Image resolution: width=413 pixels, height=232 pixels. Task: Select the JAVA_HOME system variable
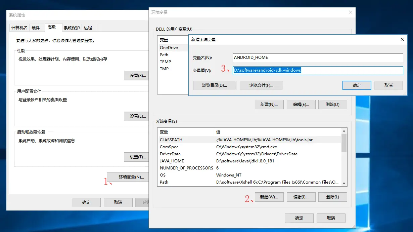249,161
